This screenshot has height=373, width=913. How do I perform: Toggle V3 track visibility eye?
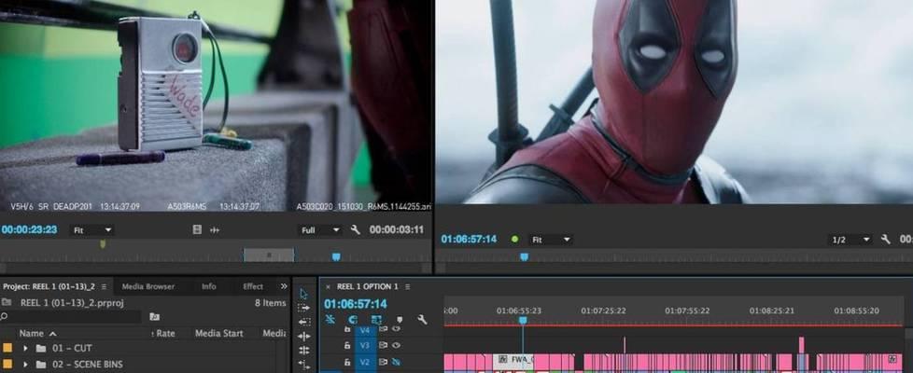(x=397, y=345)
